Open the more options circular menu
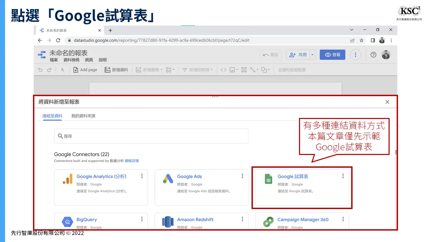This screenshot has width=431, height=242. point(356,55)
